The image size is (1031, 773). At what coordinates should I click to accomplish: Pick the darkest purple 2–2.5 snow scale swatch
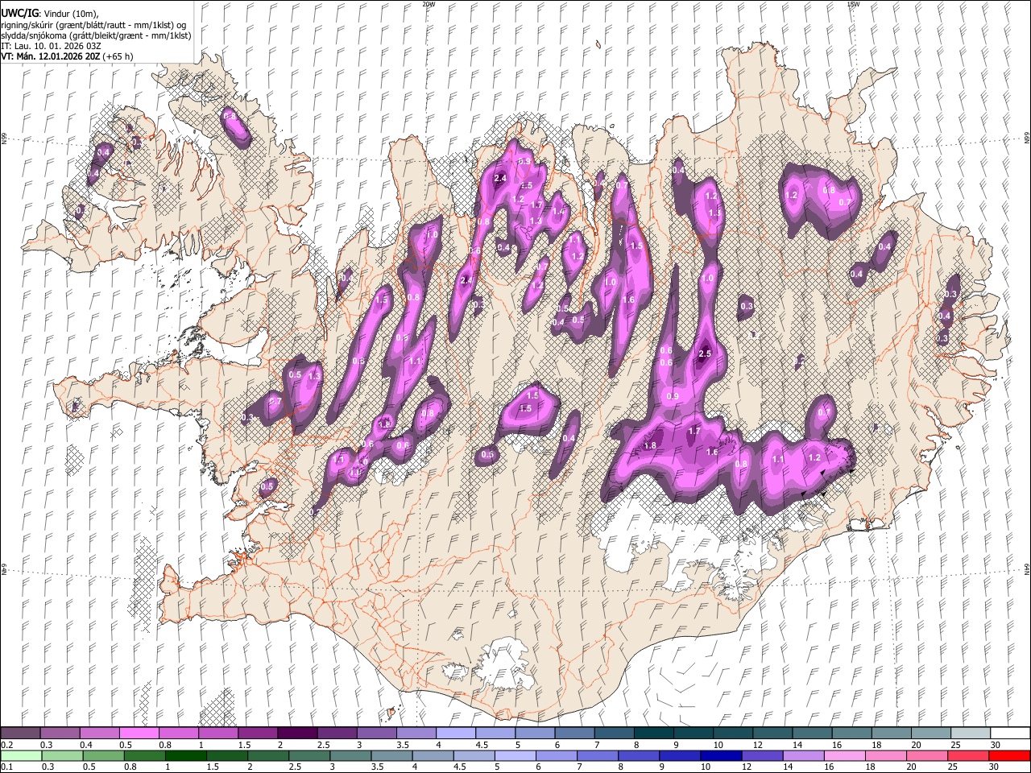(x=297, y=733)
